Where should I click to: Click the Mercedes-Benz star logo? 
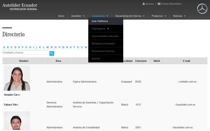tap(202, 9)
